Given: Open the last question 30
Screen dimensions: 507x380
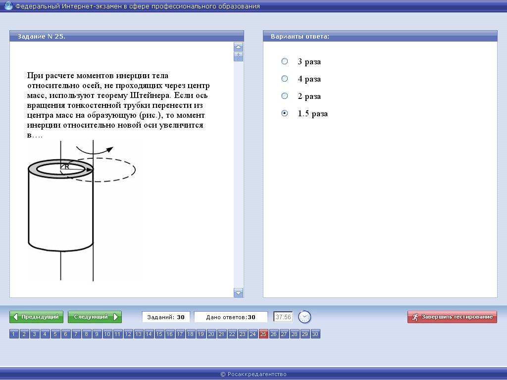Looking at the screenshot, I should 315,334.
